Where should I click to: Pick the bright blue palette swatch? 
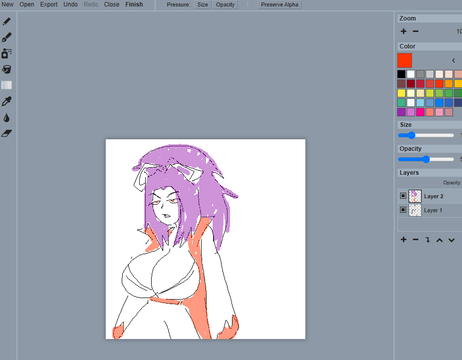[x=439, y=102]
